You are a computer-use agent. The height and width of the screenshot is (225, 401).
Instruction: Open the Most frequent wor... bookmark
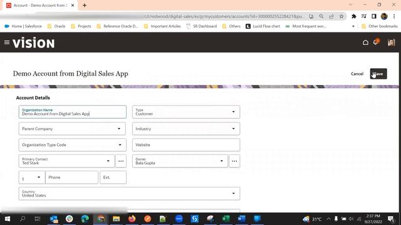click(x=306, y=26)
